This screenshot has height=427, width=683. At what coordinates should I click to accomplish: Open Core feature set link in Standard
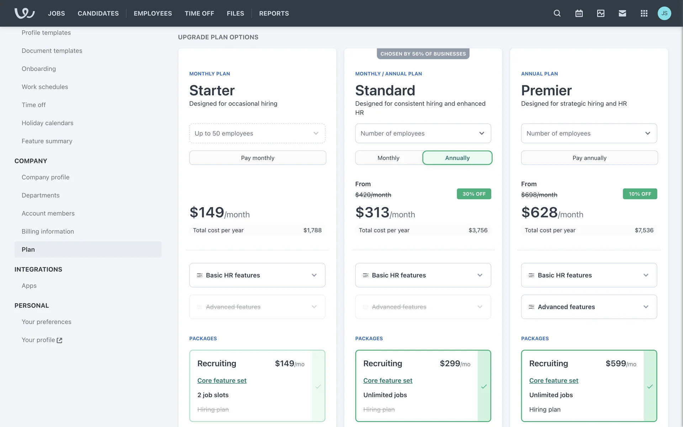[387, 380]
